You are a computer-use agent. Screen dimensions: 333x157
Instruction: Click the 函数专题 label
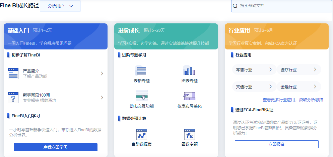189,144
